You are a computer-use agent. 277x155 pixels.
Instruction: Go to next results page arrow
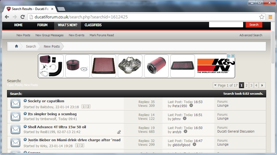point(262,85)
